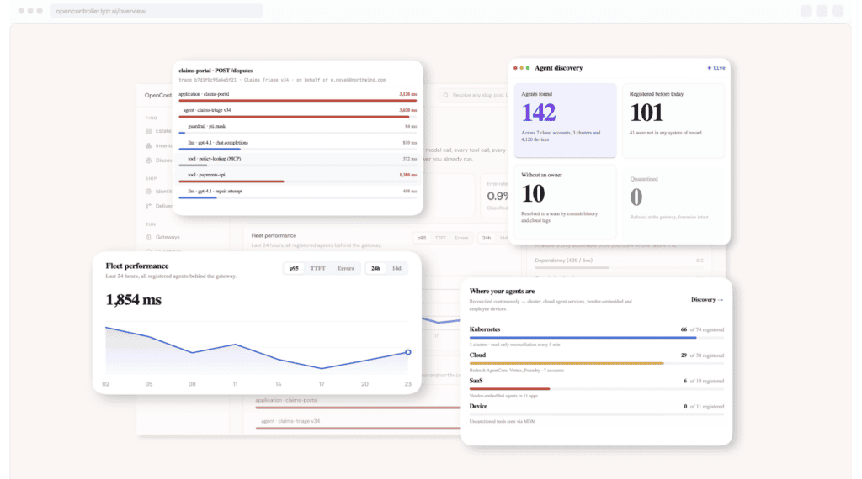Select the background Errors tab
This screenshot has height=479, width=862.
tap(461, 238)
